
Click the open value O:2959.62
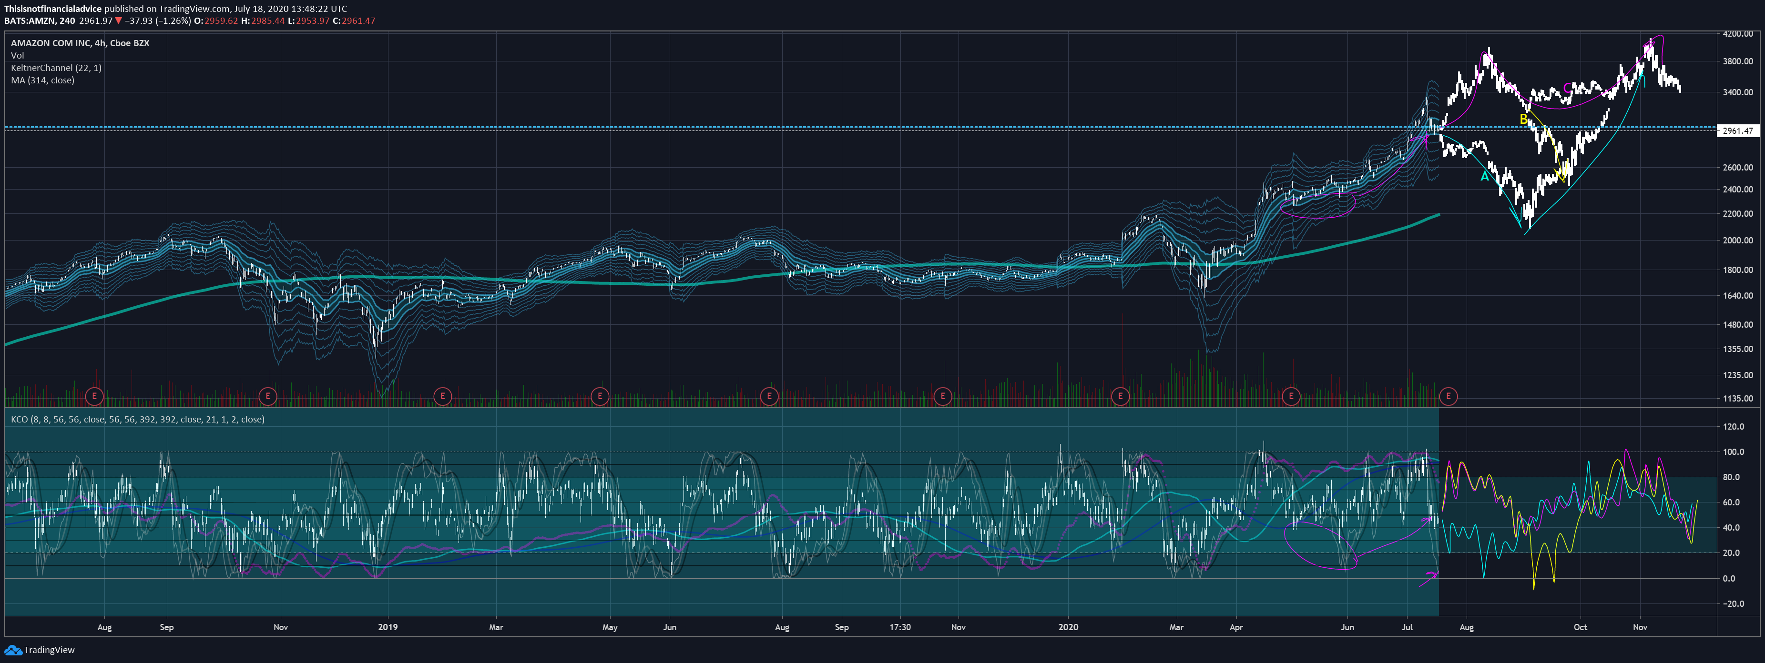coord(216,20)
